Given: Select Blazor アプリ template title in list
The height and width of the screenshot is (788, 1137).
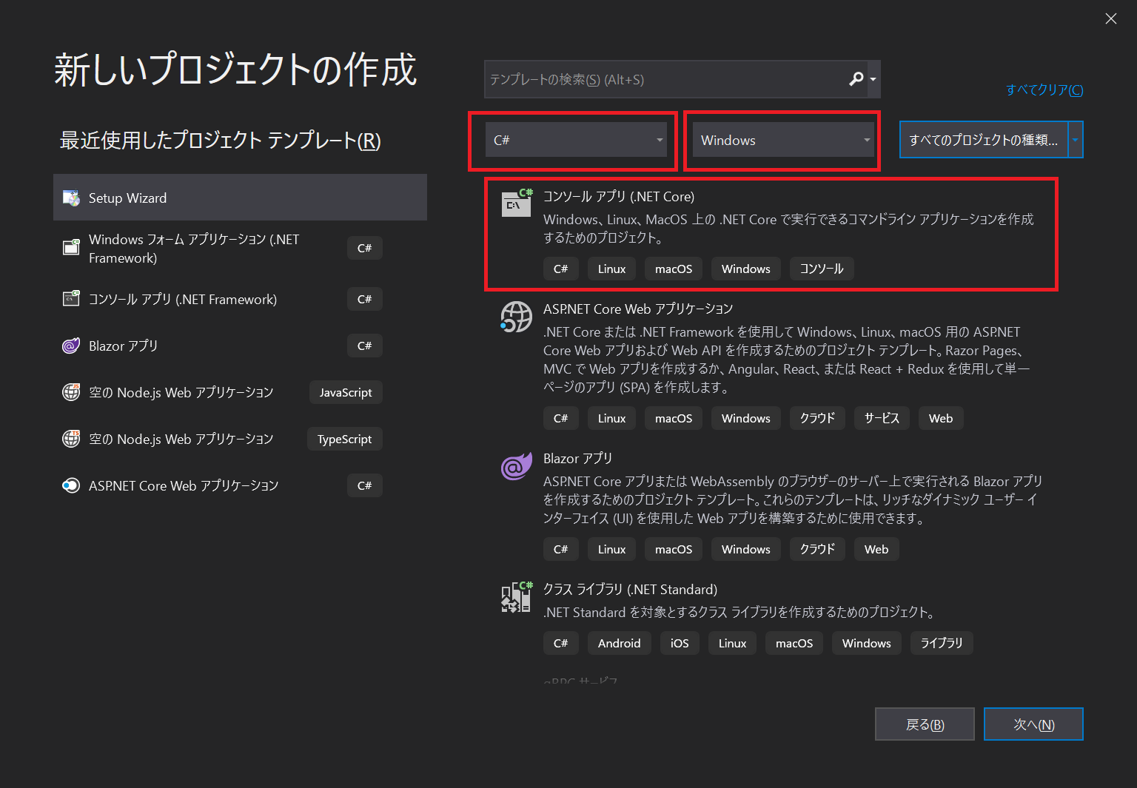Looking at the screenshot, I should (x=577, y=459).
